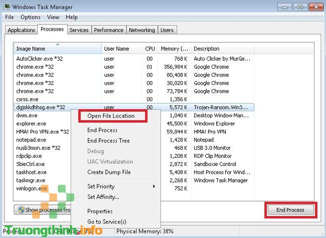Select chrome.exe row using 30,020 K memory
The height and width of the screenshot is (238, 326).
(134, 83)
